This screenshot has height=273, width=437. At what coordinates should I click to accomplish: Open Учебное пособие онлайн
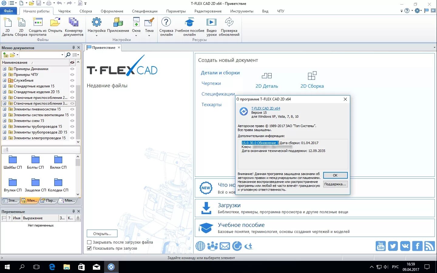[x=189, y=27]
